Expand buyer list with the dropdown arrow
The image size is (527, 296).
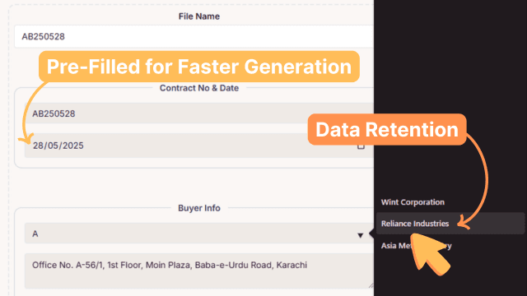click(x=361, y=235)
